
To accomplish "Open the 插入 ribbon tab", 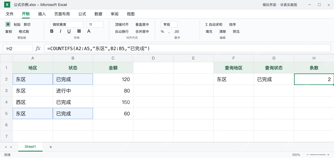I will [42, 14].
